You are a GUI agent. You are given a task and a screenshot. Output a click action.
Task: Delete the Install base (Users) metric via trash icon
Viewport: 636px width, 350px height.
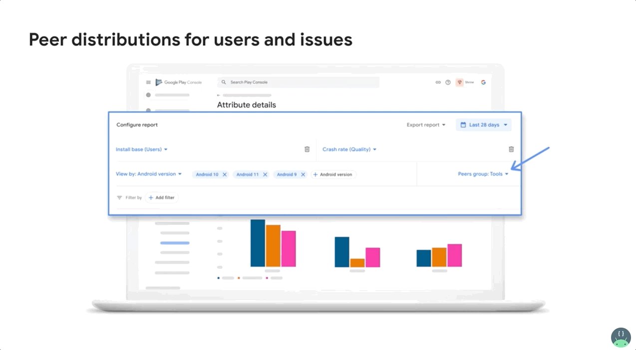(307, 149)
